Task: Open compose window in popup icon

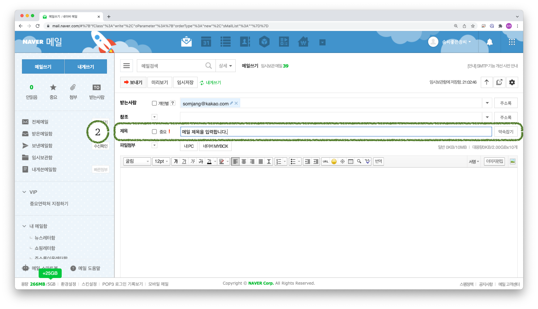Action: point(499,82)
